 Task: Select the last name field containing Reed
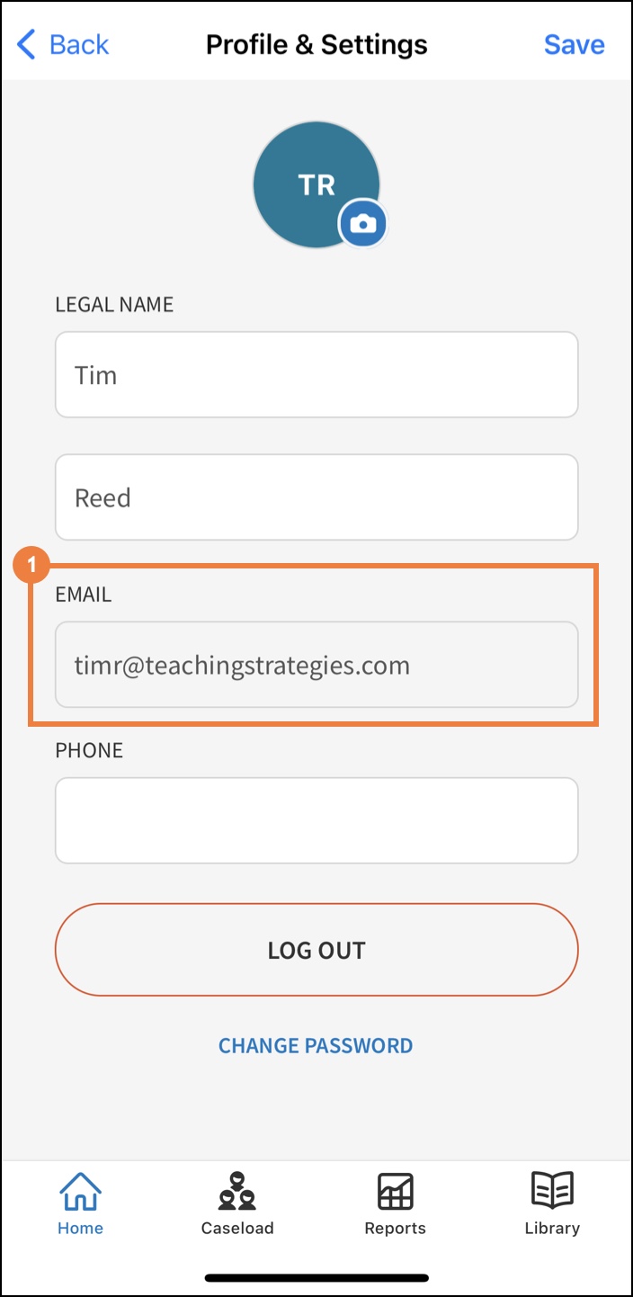point(316,497)
